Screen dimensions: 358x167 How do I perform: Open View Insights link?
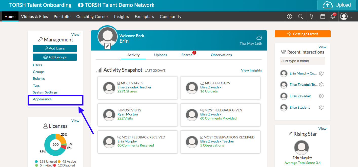pos(251,70)
